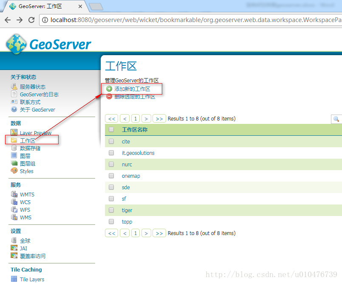Check the box for onemap workspace
The width and height of the screenshot is (342, 283).
[111, 176]
